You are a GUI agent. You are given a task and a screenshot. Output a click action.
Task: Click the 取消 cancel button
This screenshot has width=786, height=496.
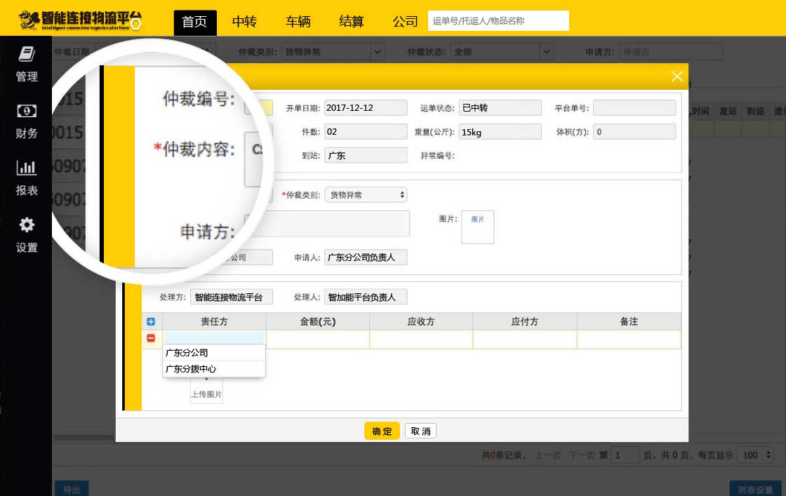(420, 431)
